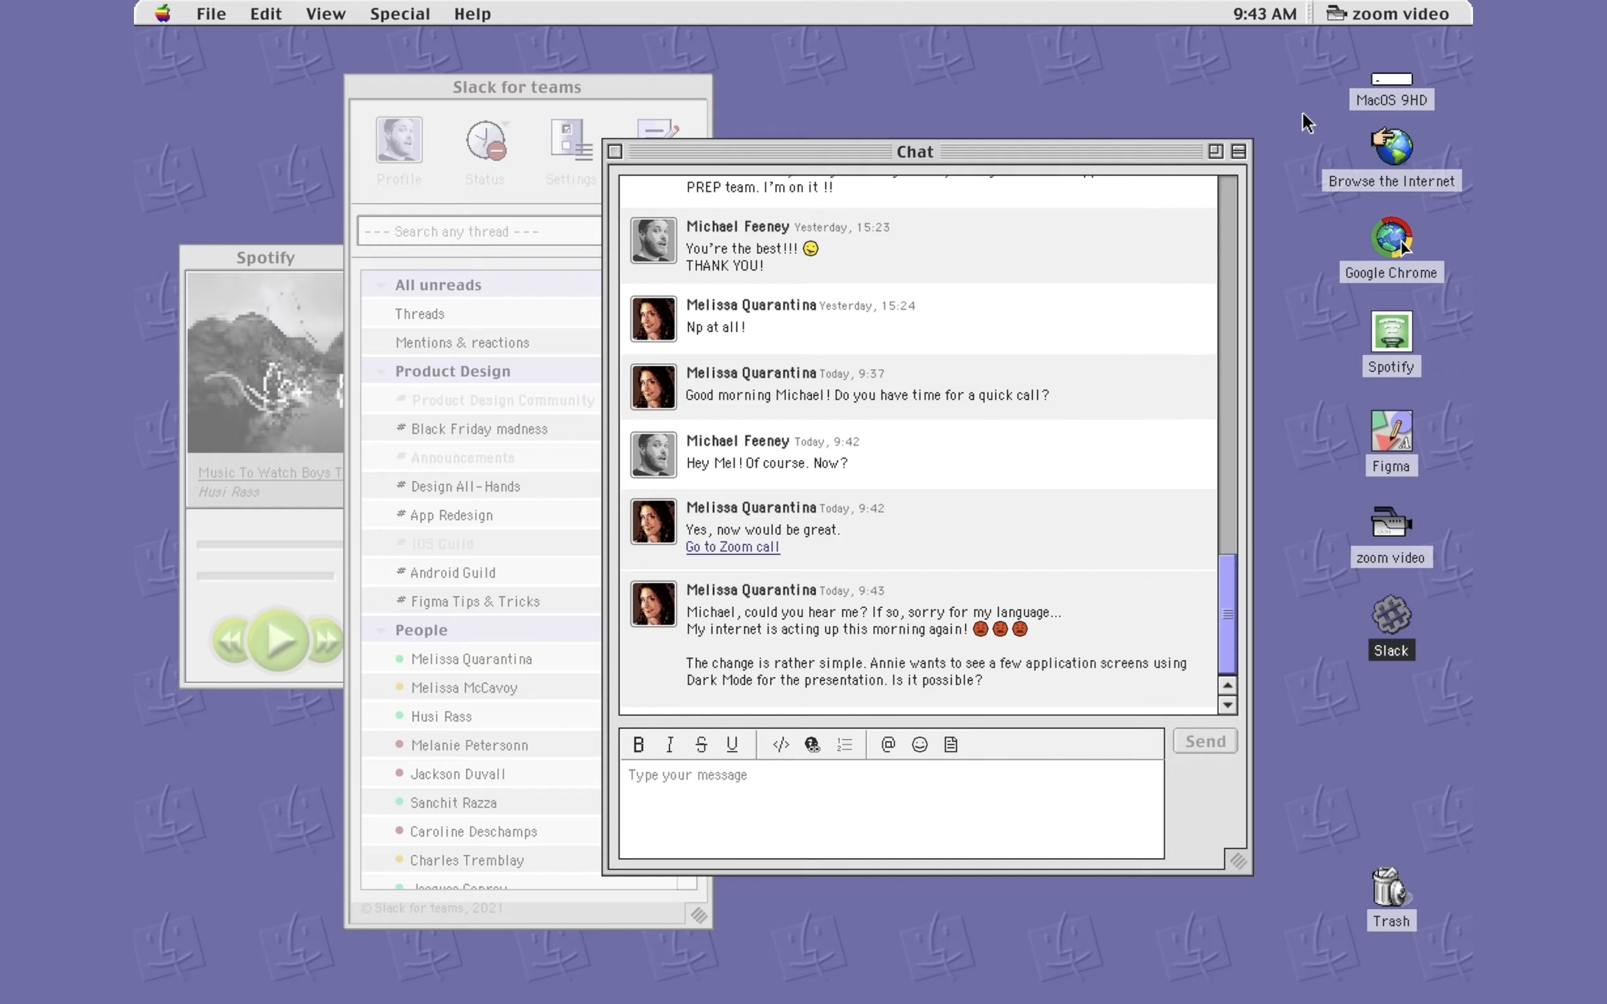Open Figma desktop icon
The image size is (1607, 1004).
tap(1391, 442)
